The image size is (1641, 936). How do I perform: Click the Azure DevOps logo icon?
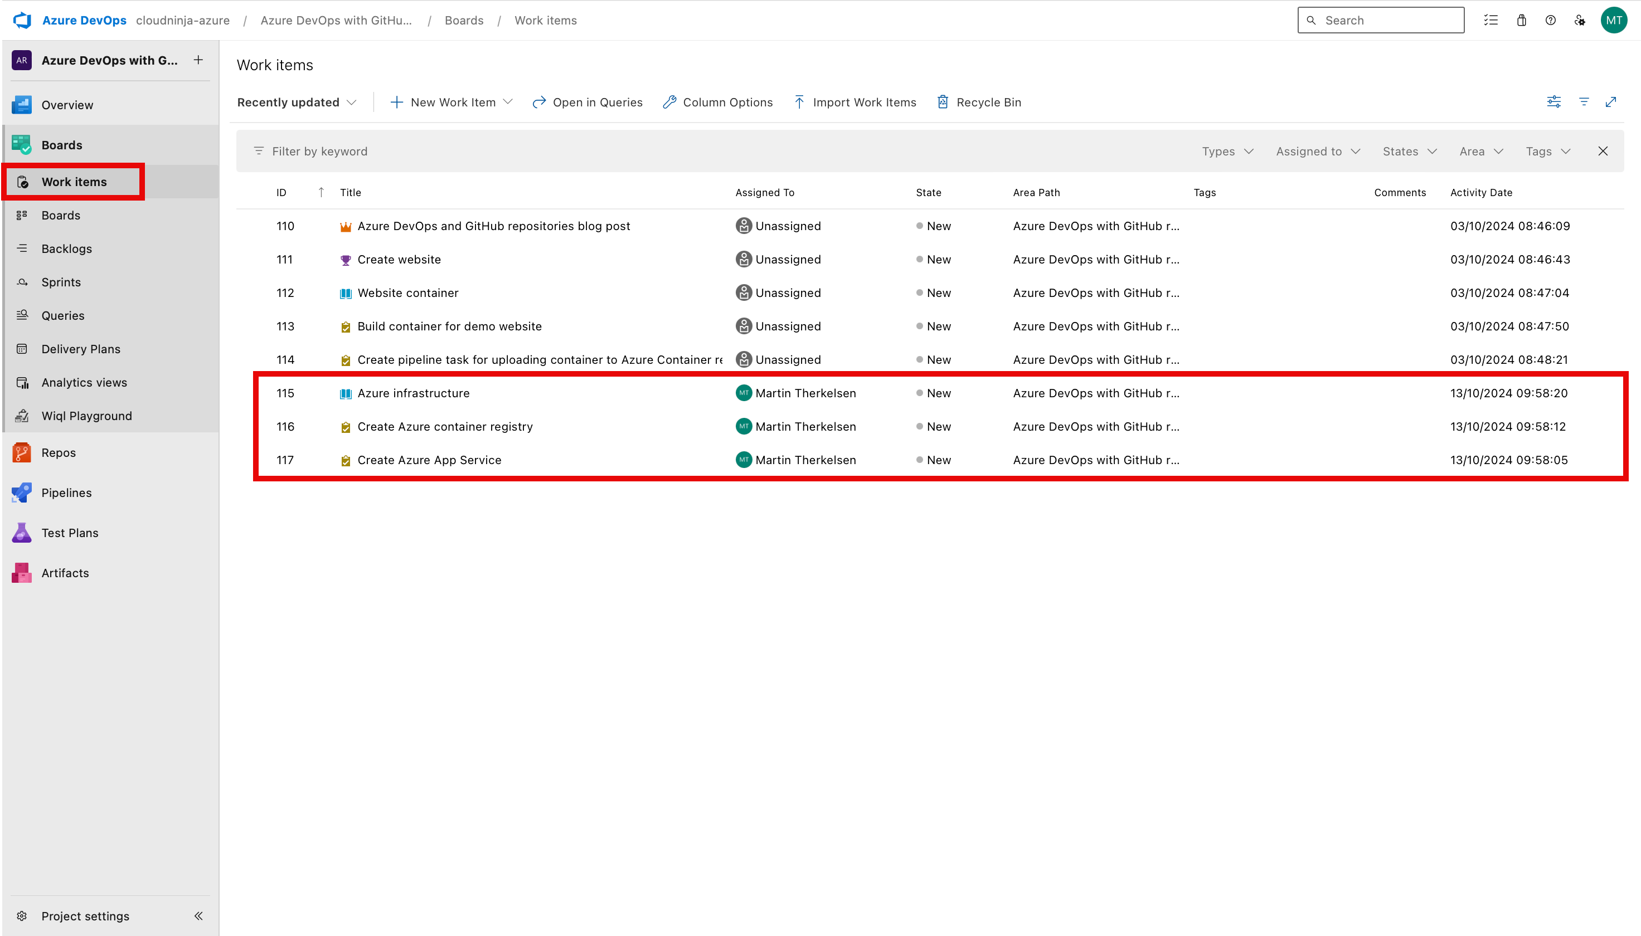22,20
